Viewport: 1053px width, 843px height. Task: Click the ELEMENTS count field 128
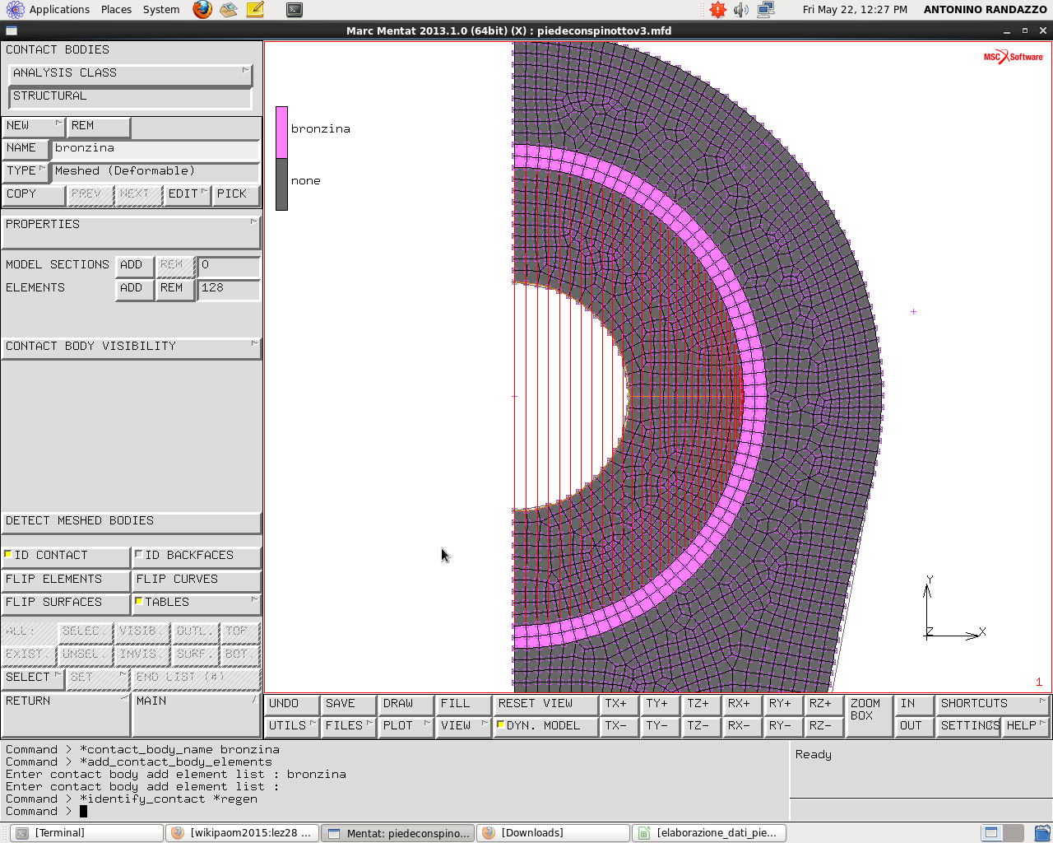tap(229, 288)
